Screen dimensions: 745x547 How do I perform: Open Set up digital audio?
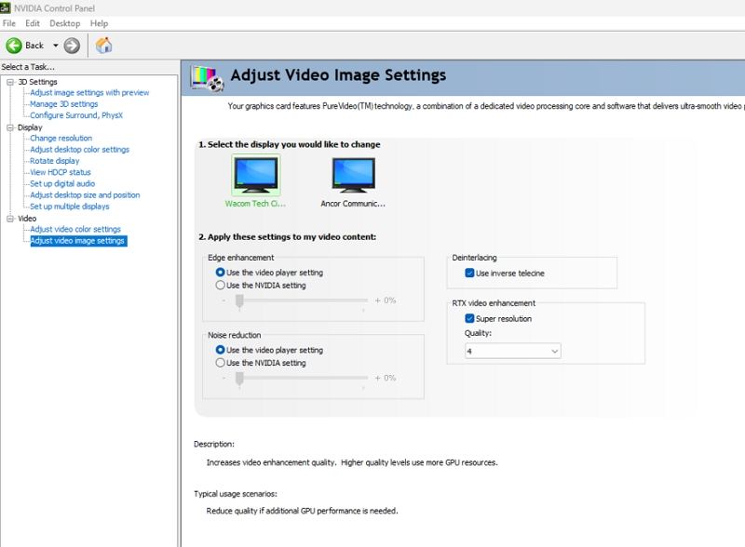click(62, 184)
